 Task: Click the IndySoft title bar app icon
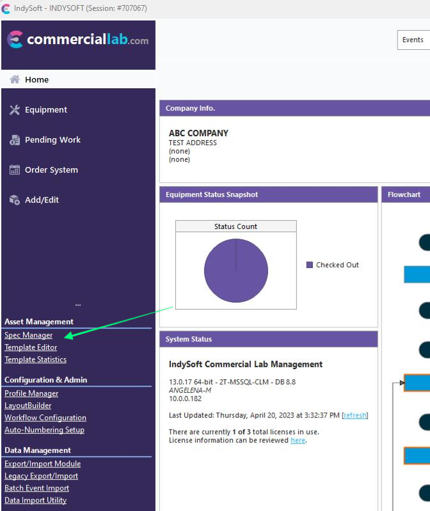click(6, 9)
